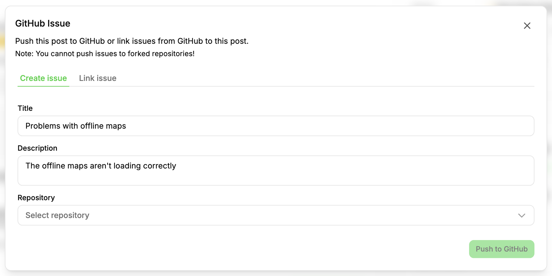
Task: Click the green underline below Create issue
Action: (43, 86)
